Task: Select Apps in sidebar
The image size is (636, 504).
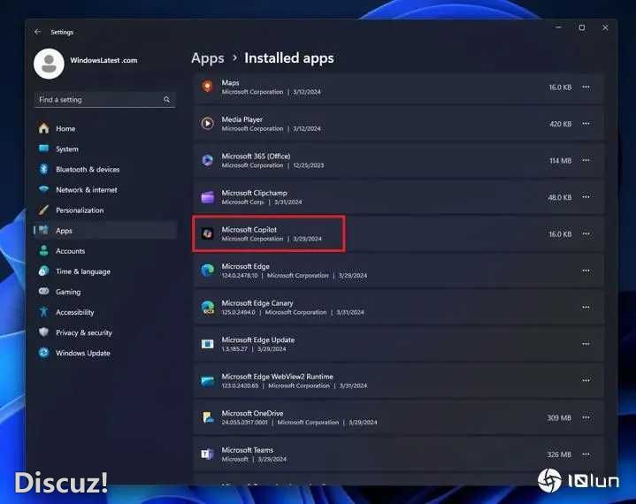Action: (x=105, y=230)
